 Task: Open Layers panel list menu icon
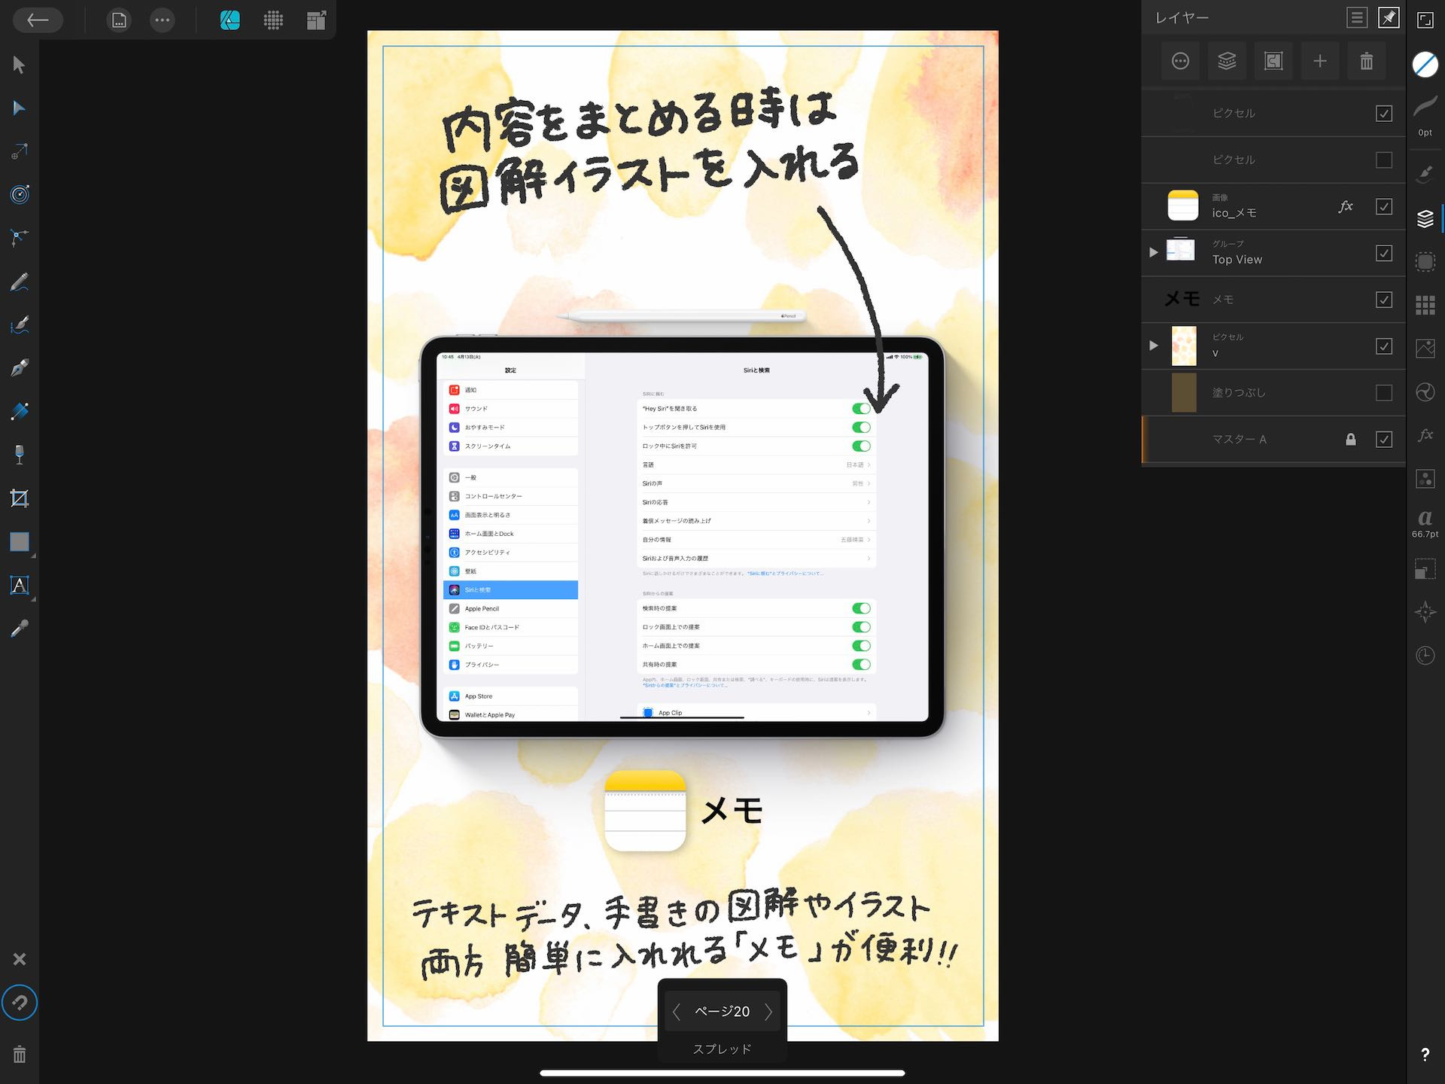pos(1357,18)
